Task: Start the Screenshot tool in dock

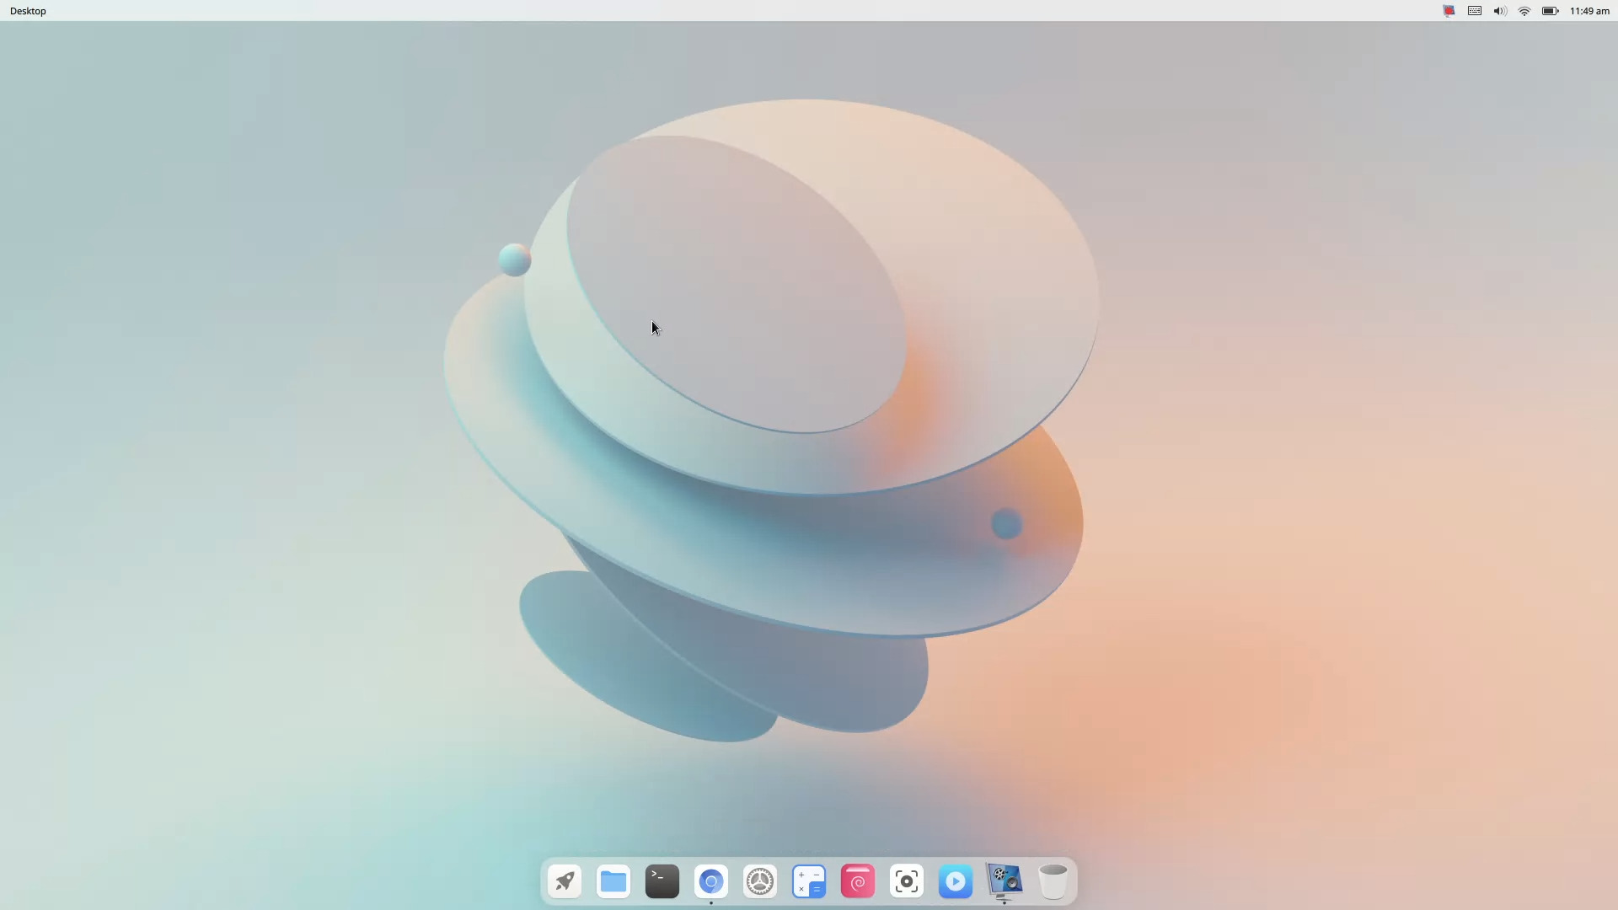Action: click(907, 881)
